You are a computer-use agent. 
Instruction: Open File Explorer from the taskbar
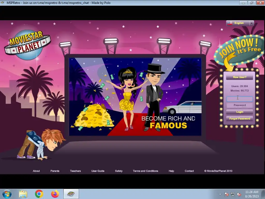23,194
